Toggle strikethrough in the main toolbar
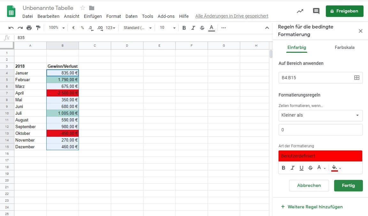The height and width of the screenshot is (216, 368). pyautogui.click(x=202, y=28)
